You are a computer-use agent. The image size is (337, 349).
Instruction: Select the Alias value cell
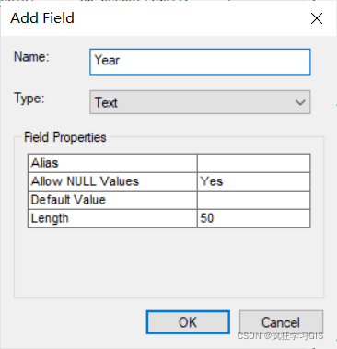253,163
